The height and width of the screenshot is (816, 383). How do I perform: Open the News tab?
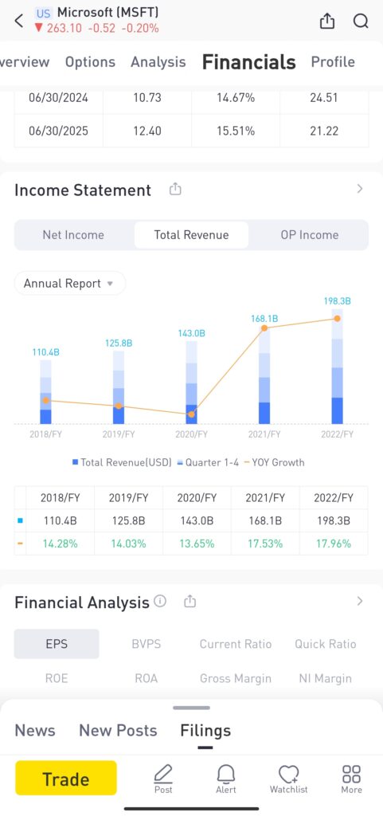coord(35,730)
